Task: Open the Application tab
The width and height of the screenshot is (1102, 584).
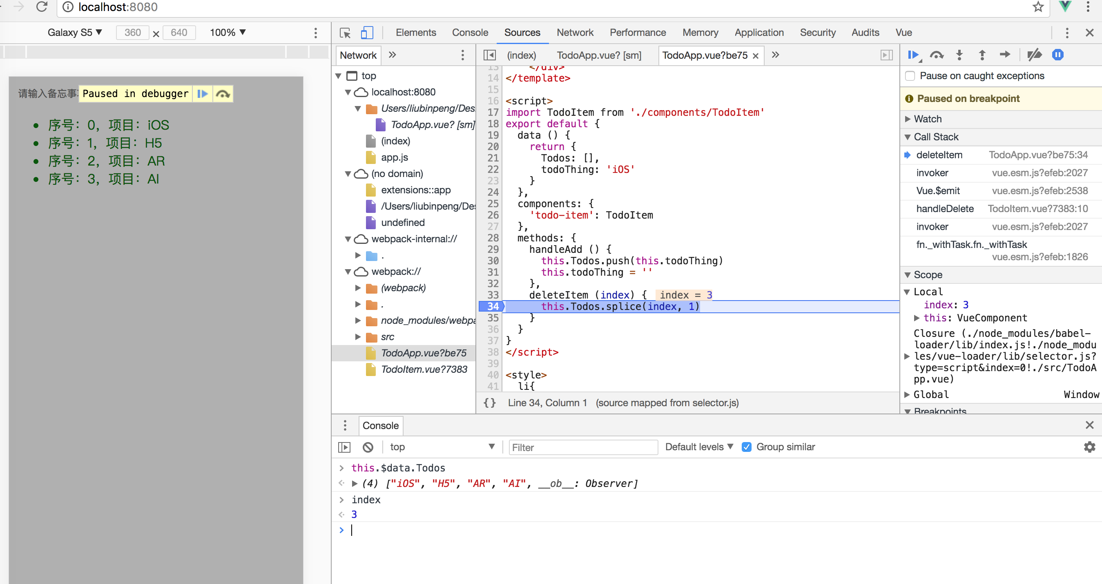Action: [x=759, y=33]
